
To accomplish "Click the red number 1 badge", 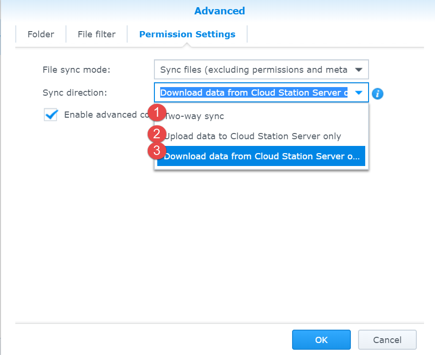I will click(x=156, y=113).
